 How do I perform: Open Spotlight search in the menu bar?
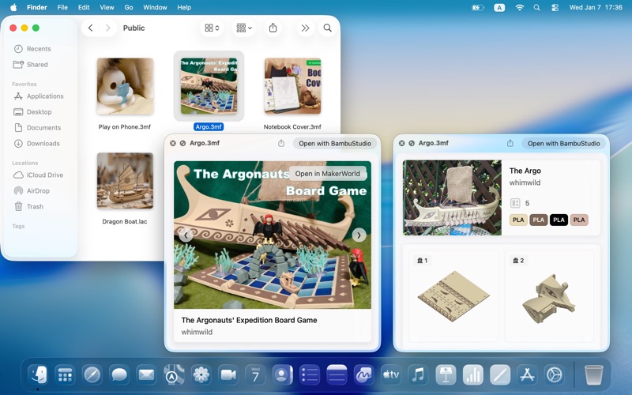point(537,7)
